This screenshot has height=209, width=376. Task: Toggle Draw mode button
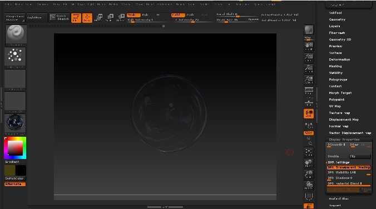pos(87,18)
